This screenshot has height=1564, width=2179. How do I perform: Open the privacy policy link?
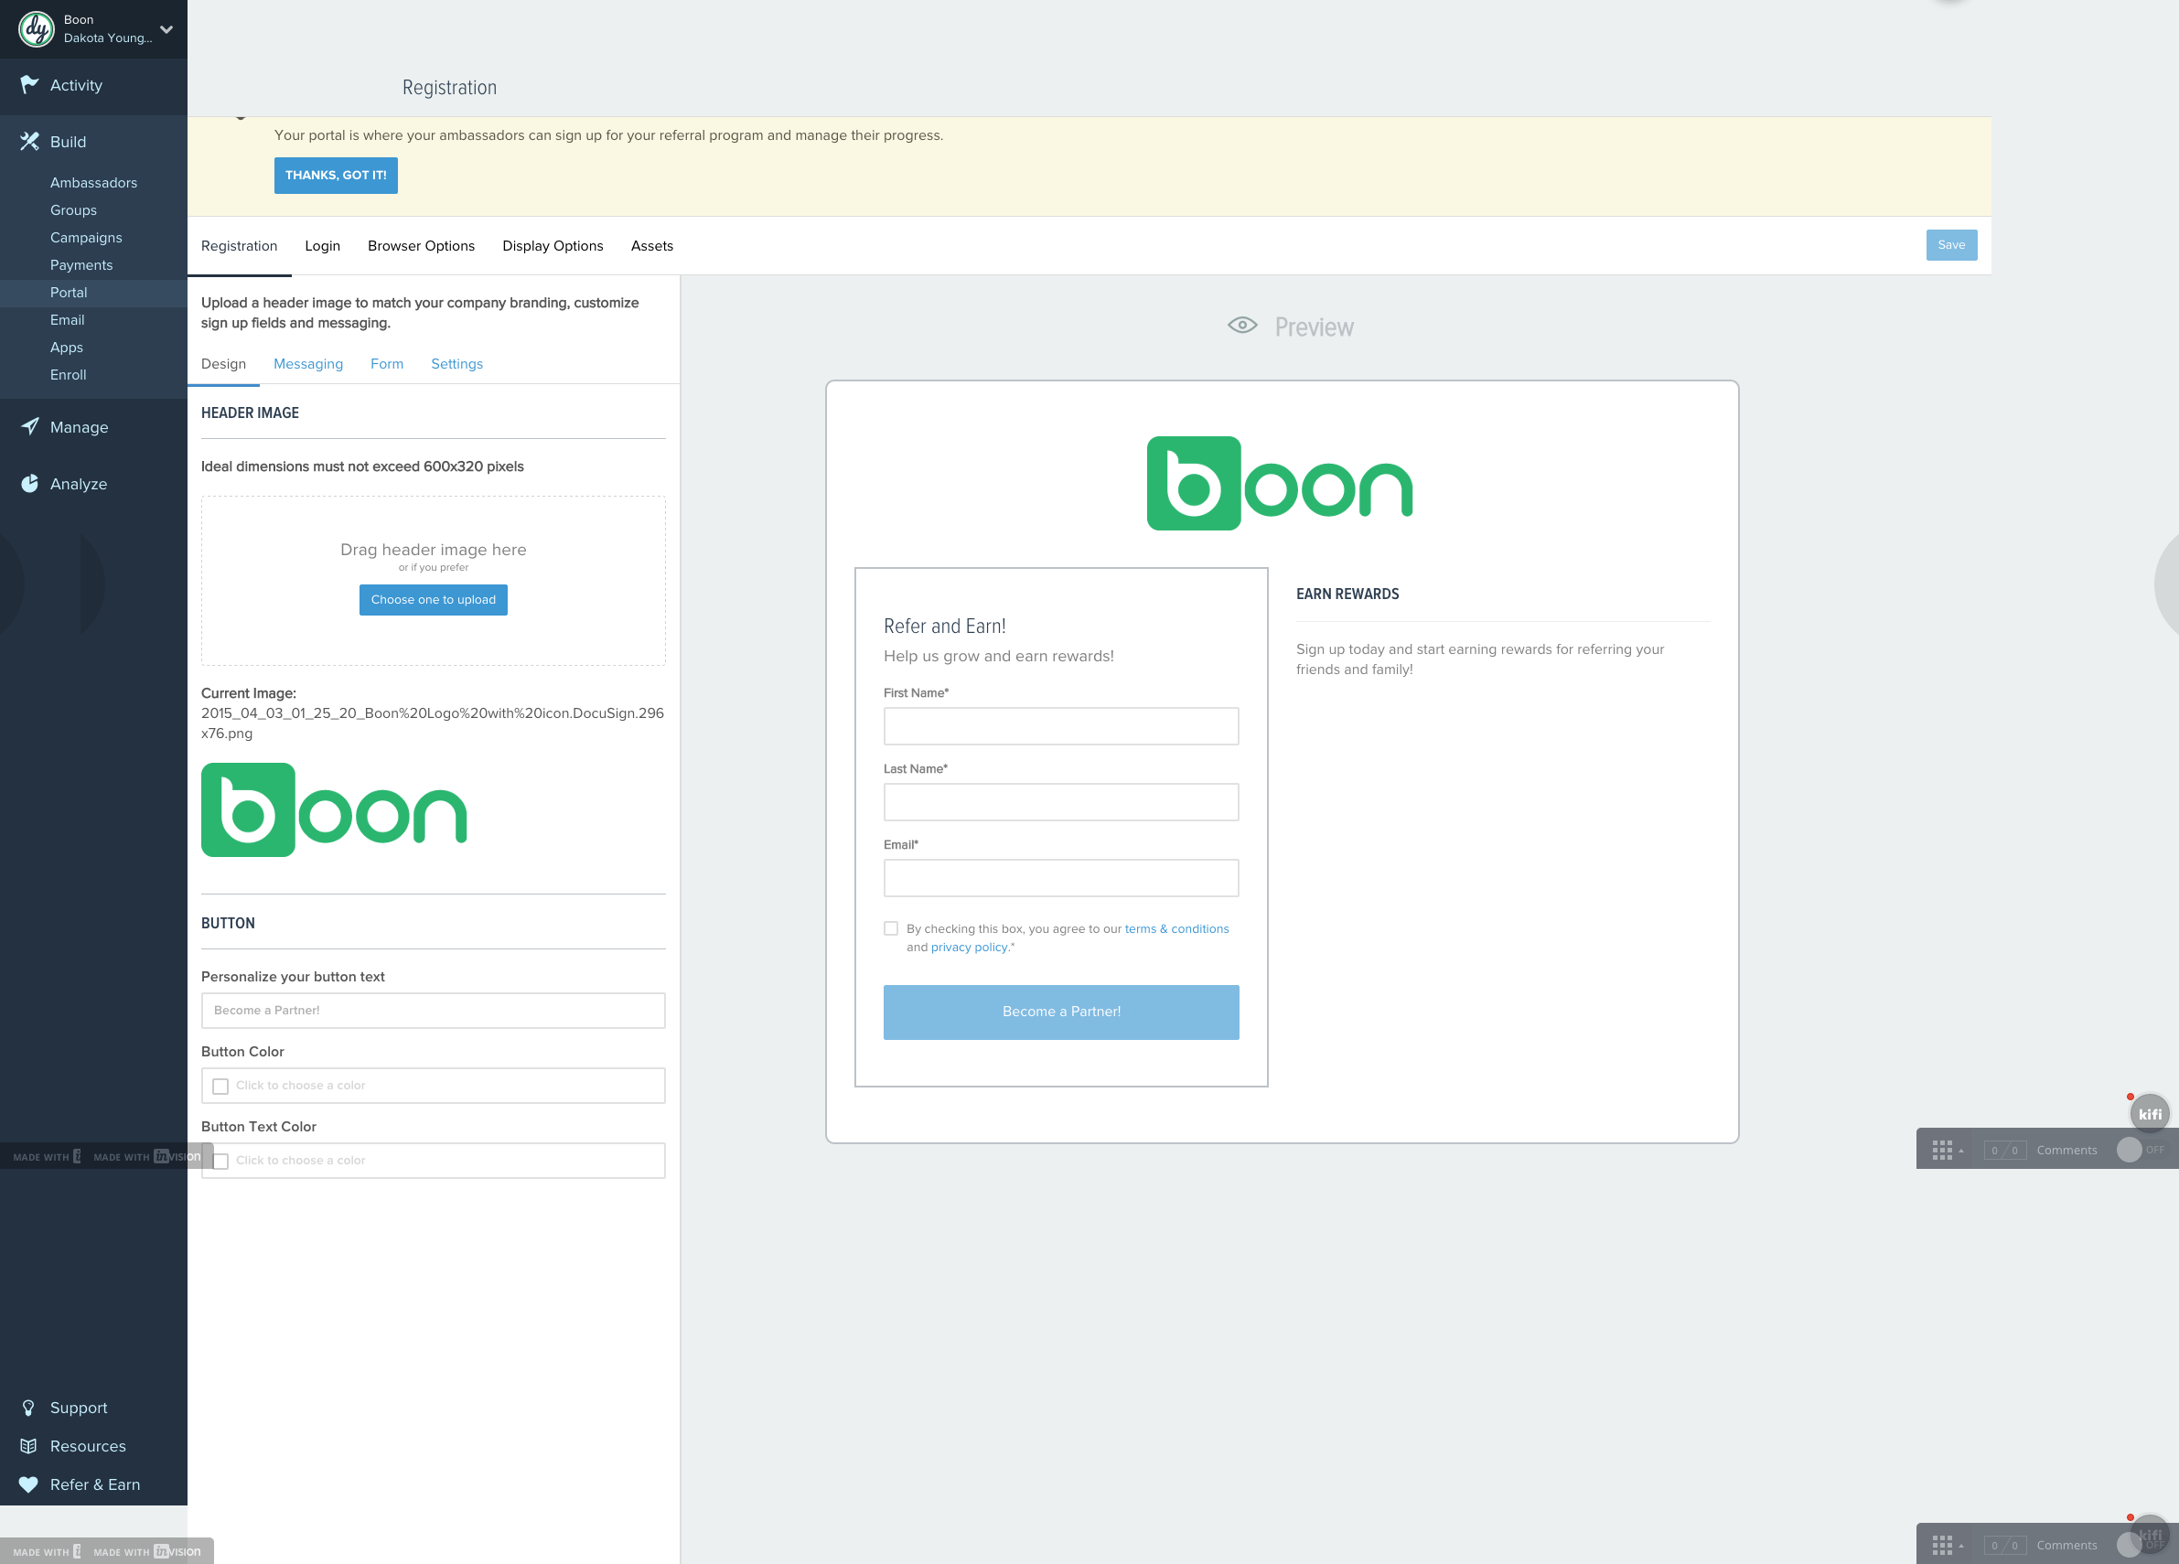970,948
